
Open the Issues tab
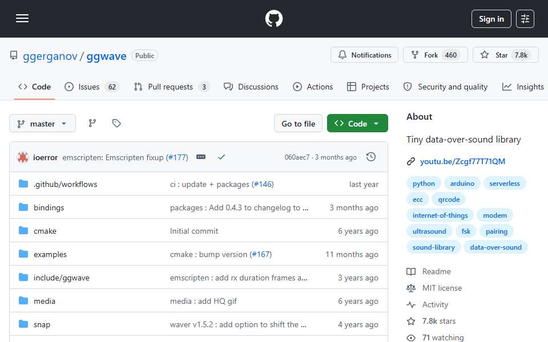pyautogui.click(x=92, y=87)
